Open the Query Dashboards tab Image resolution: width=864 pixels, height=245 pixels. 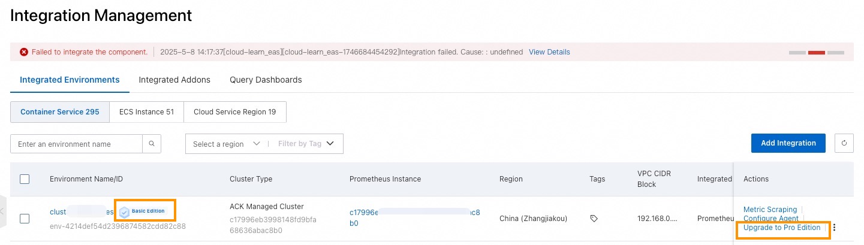click(x=266, y=80)
